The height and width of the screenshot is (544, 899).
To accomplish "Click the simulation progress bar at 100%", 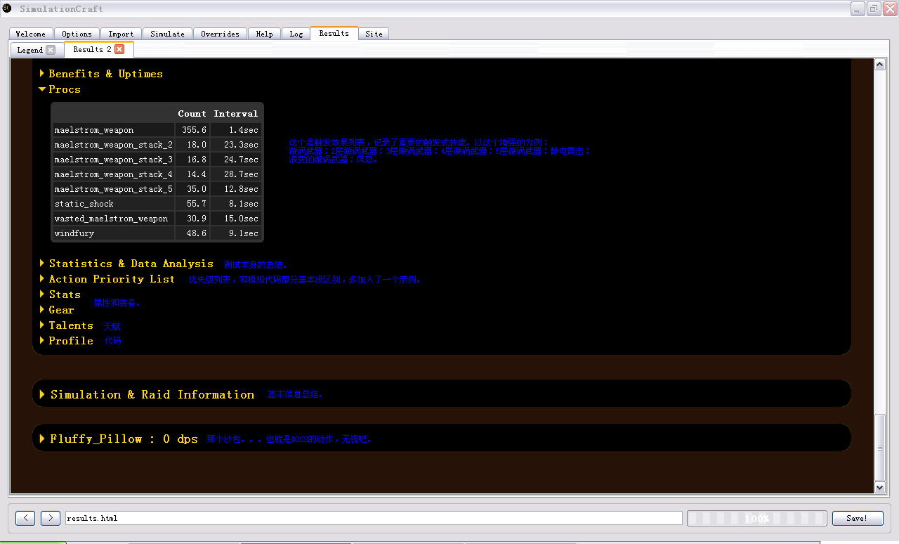I will click(756, 518).
